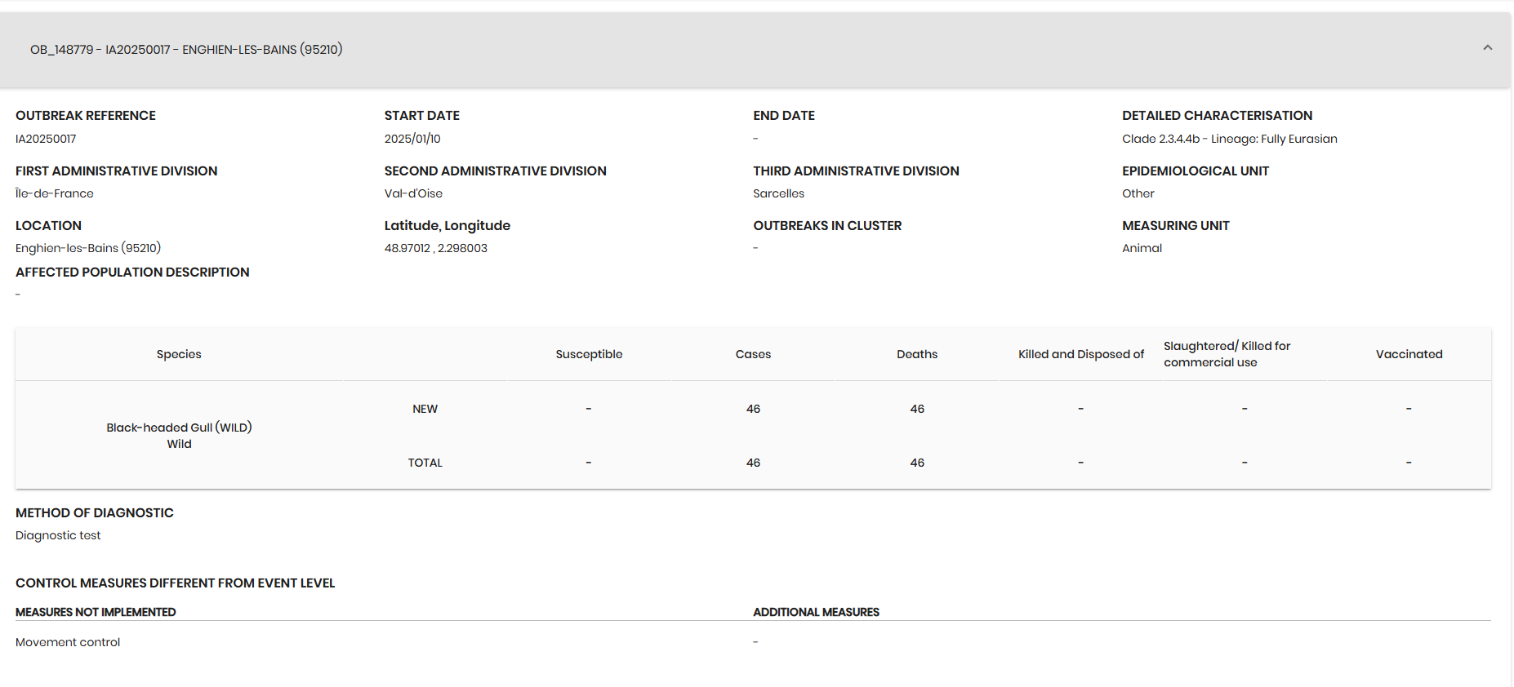Viewport: 1514px width, 687px height.
Task: Click the Susceptible column header
Action: pos(589,354)
